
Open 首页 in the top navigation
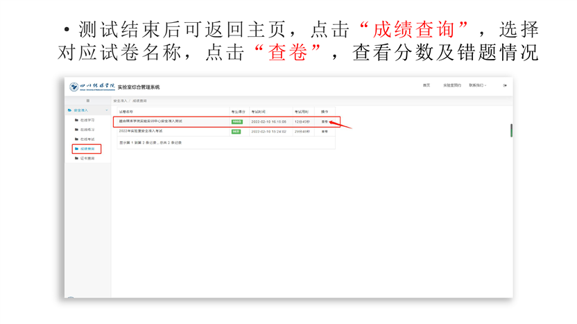(x=426, y=85)
